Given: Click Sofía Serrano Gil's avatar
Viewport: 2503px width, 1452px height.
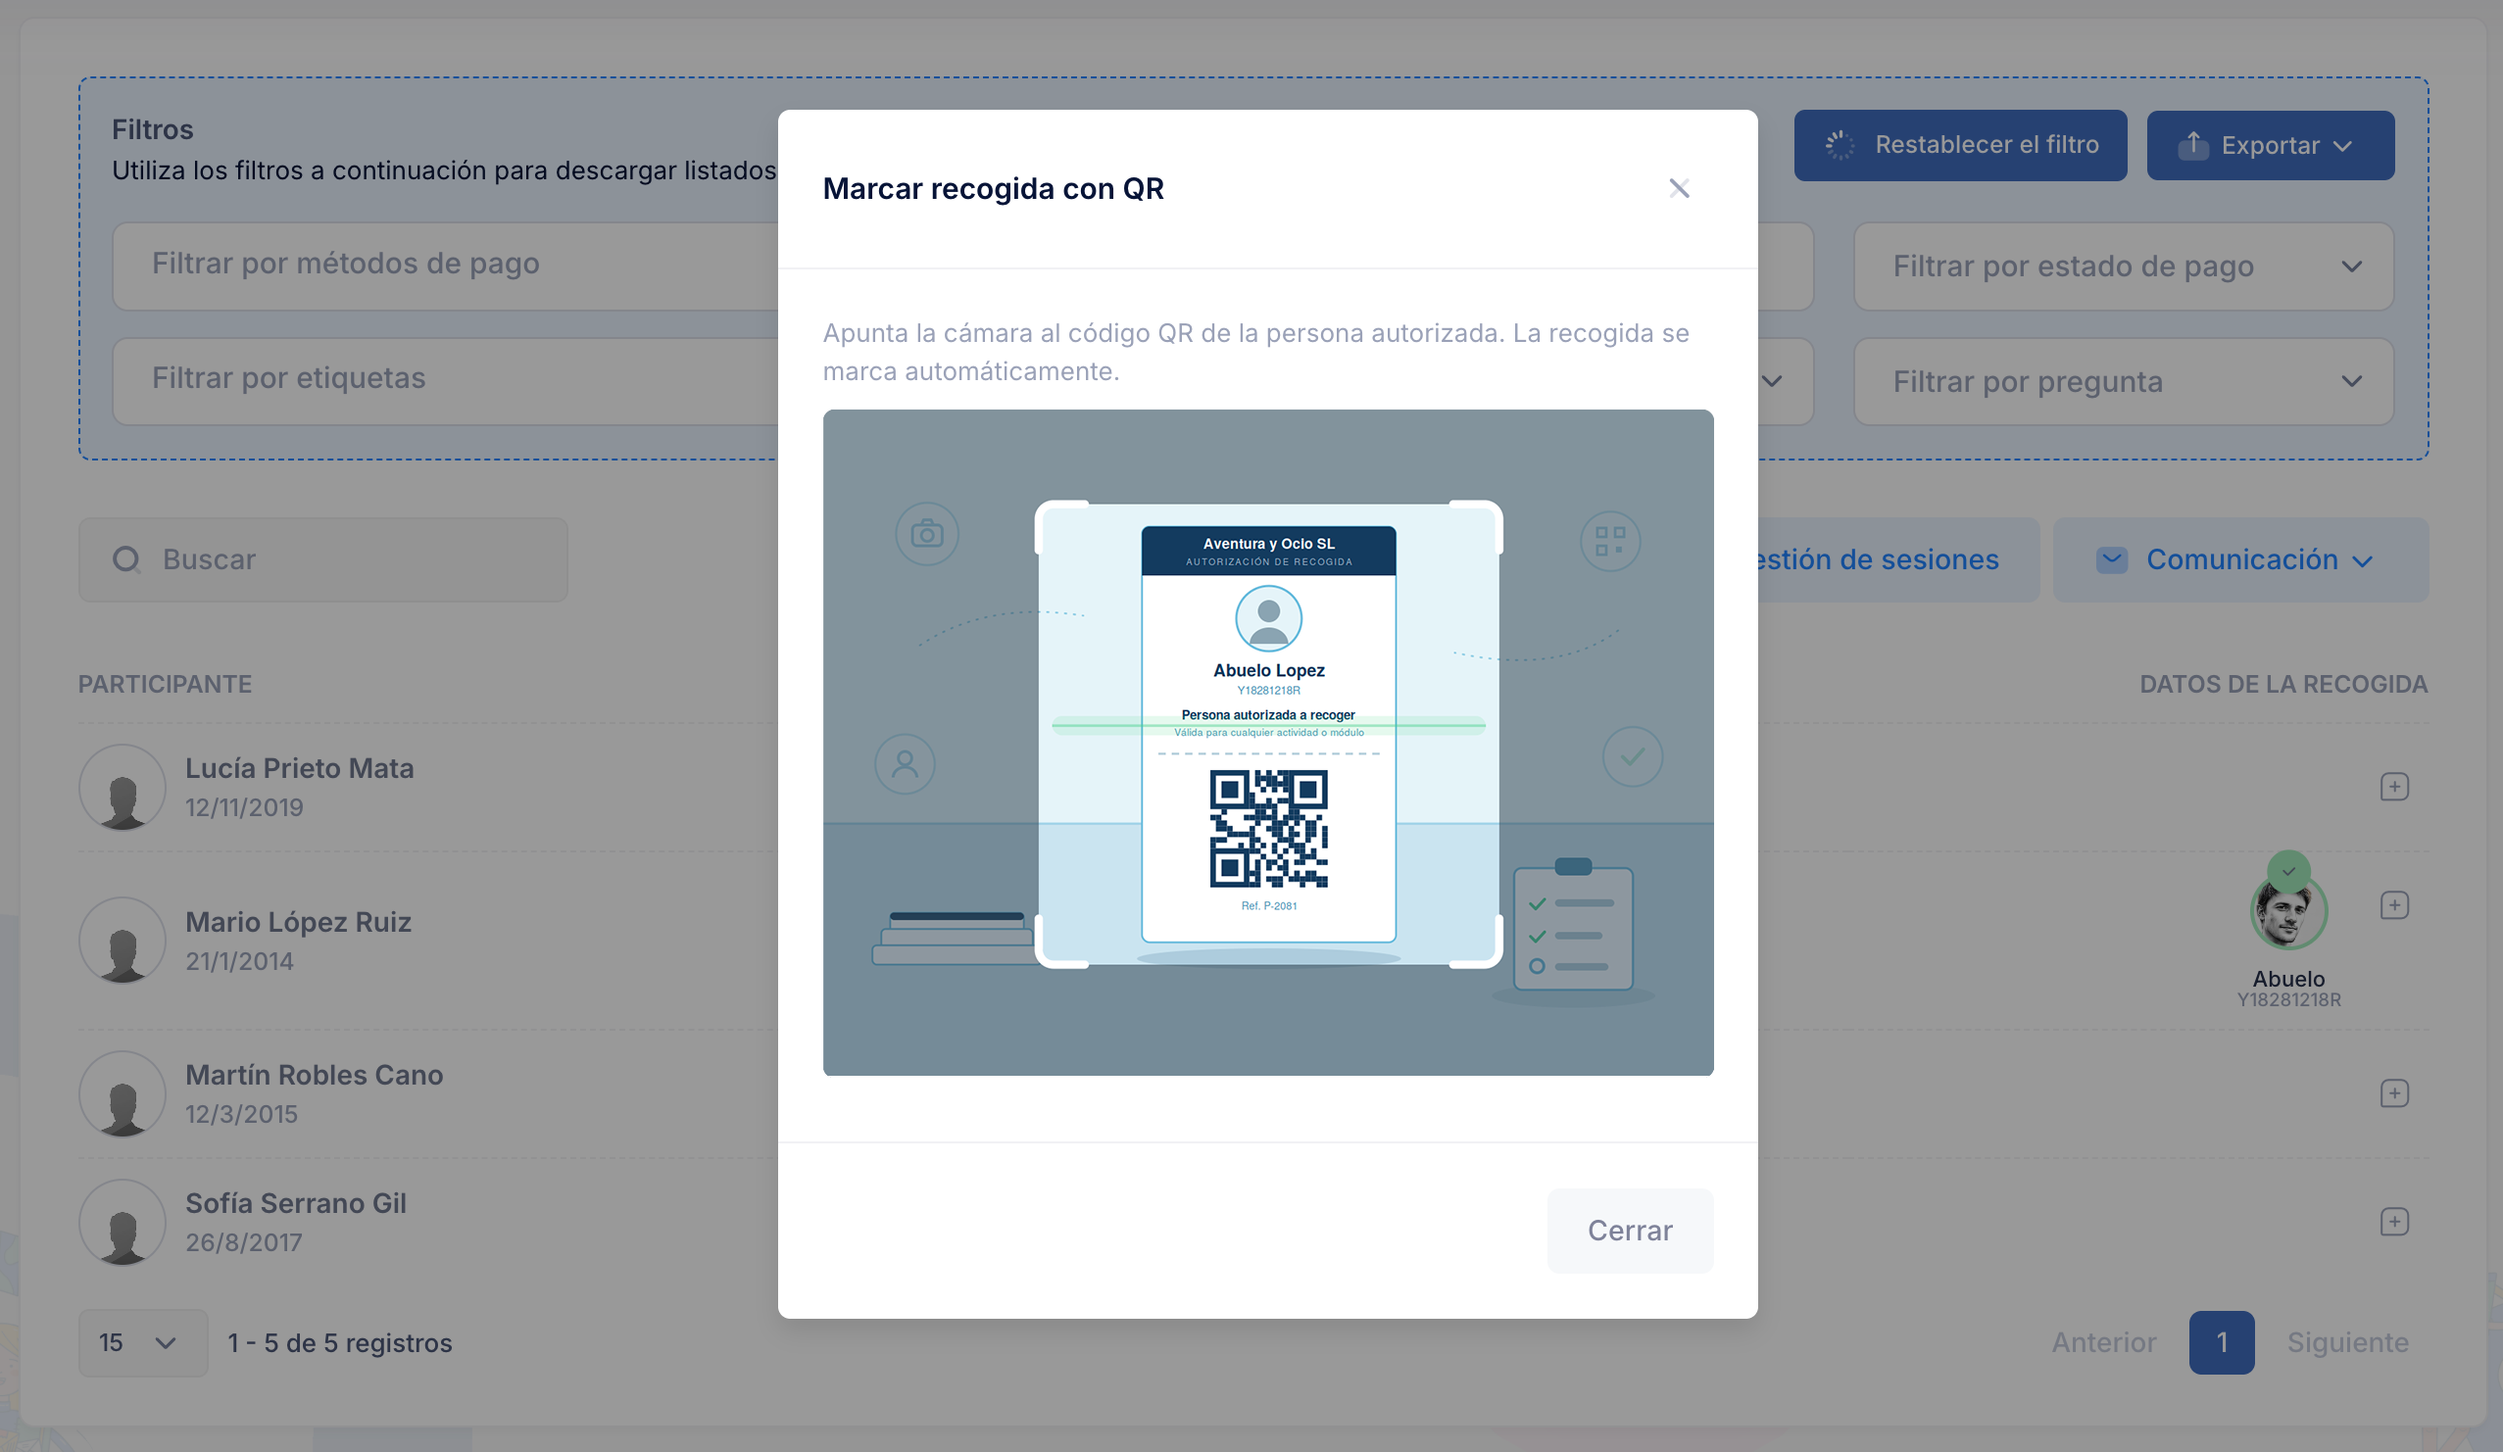Looking at the screenshot, I should (123, 1222).
